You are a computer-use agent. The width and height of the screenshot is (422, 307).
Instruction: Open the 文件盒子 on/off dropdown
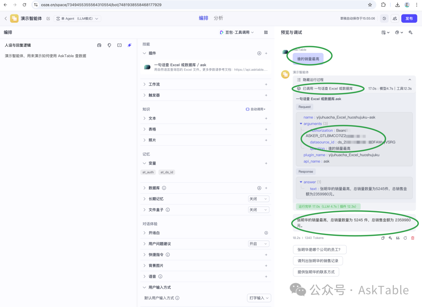pos(259,210)
